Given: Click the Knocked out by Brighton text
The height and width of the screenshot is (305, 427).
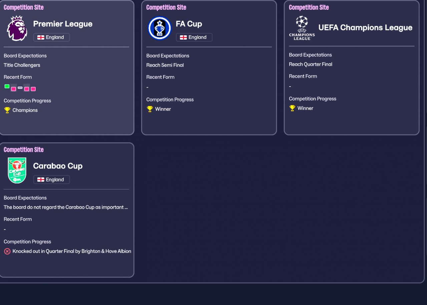Looking at the screenshot, I should click(72, 251).
